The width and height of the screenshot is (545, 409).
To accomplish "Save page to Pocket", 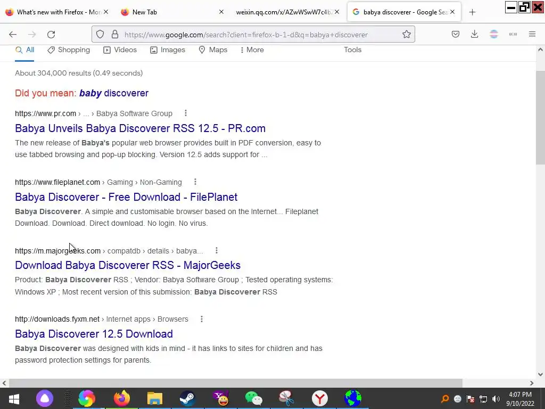I will pos(456,35).
